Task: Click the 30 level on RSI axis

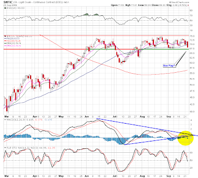Action: [191, 25]
